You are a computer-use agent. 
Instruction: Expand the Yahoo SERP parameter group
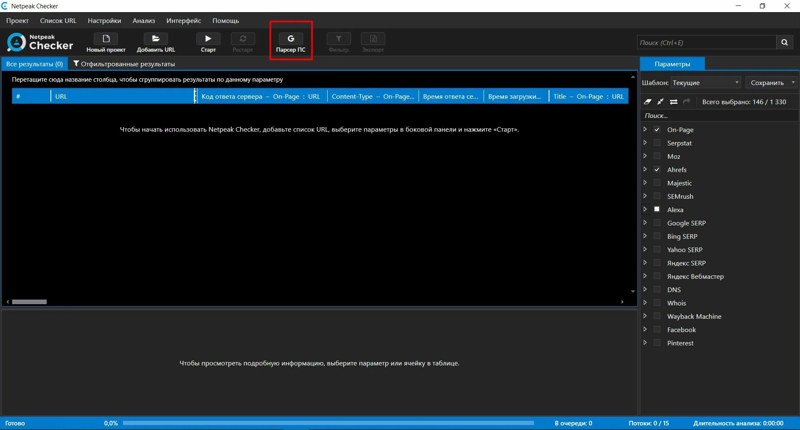(x=645, y=249)
